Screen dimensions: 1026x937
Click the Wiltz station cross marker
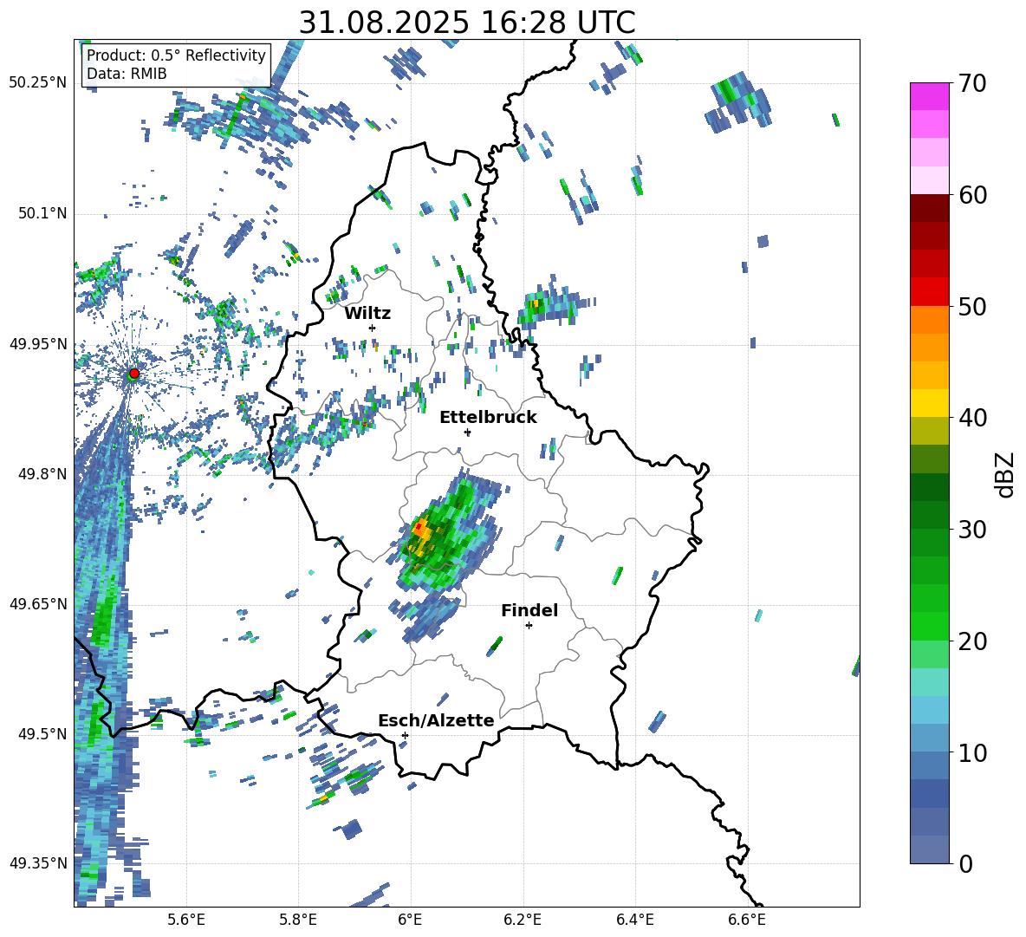pyautogui.click(x=373, y=328)
